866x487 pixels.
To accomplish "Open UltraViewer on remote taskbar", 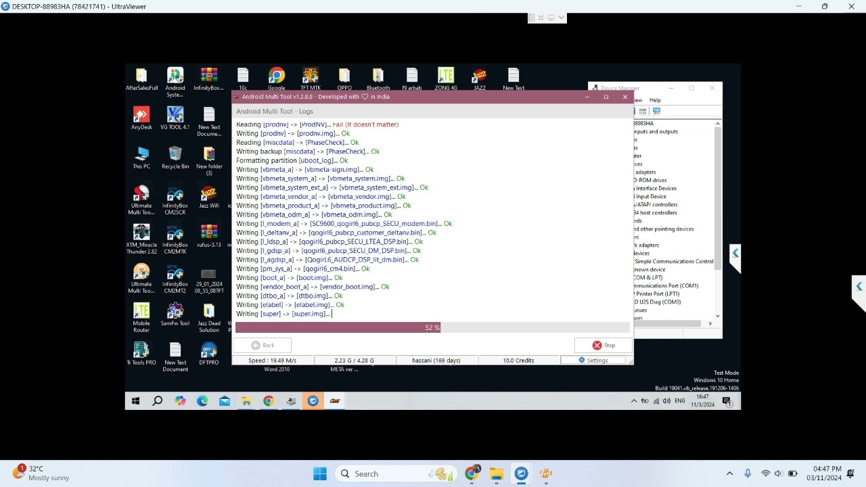I will point(313,401).
